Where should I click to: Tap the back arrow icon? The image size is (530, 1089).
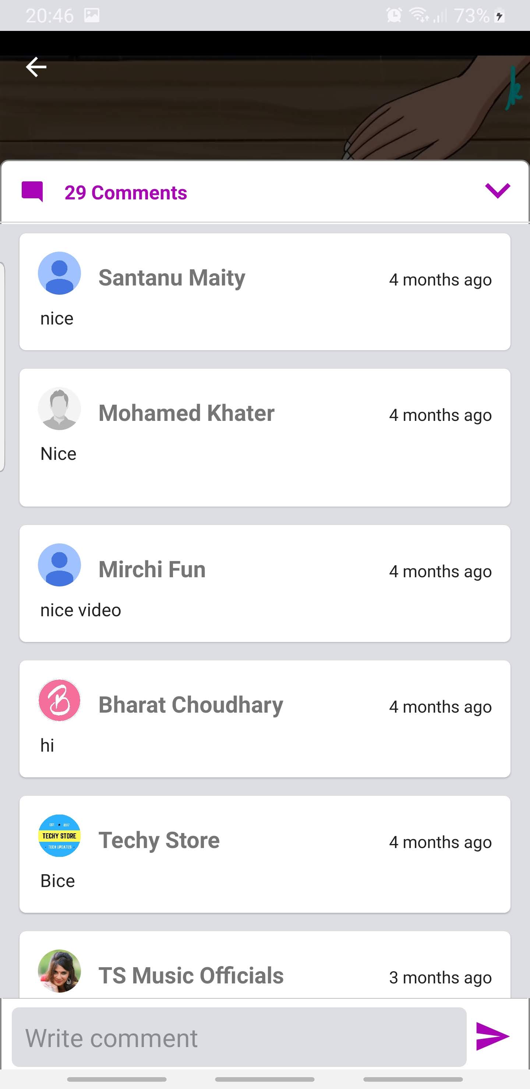pyautogui.click(x=36, y=67)
